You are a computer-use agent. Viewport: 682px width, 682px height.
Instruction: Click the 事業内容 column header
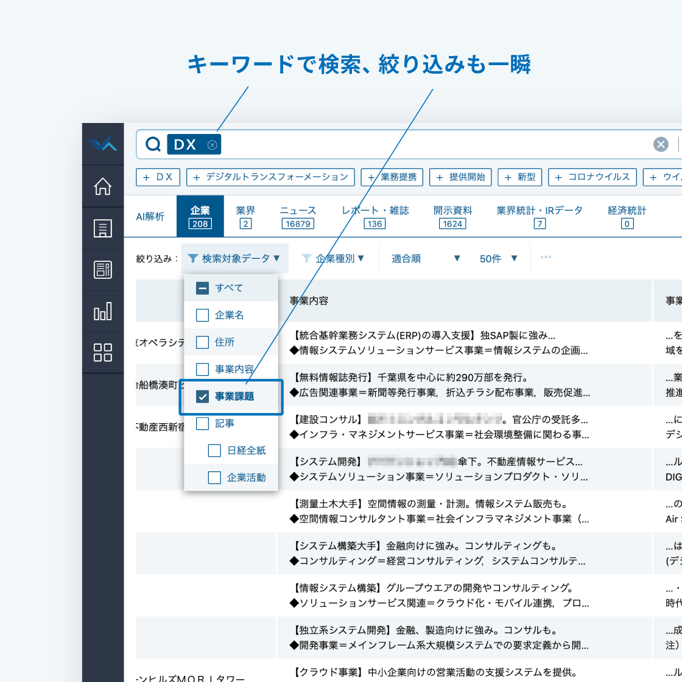(309, 301)
